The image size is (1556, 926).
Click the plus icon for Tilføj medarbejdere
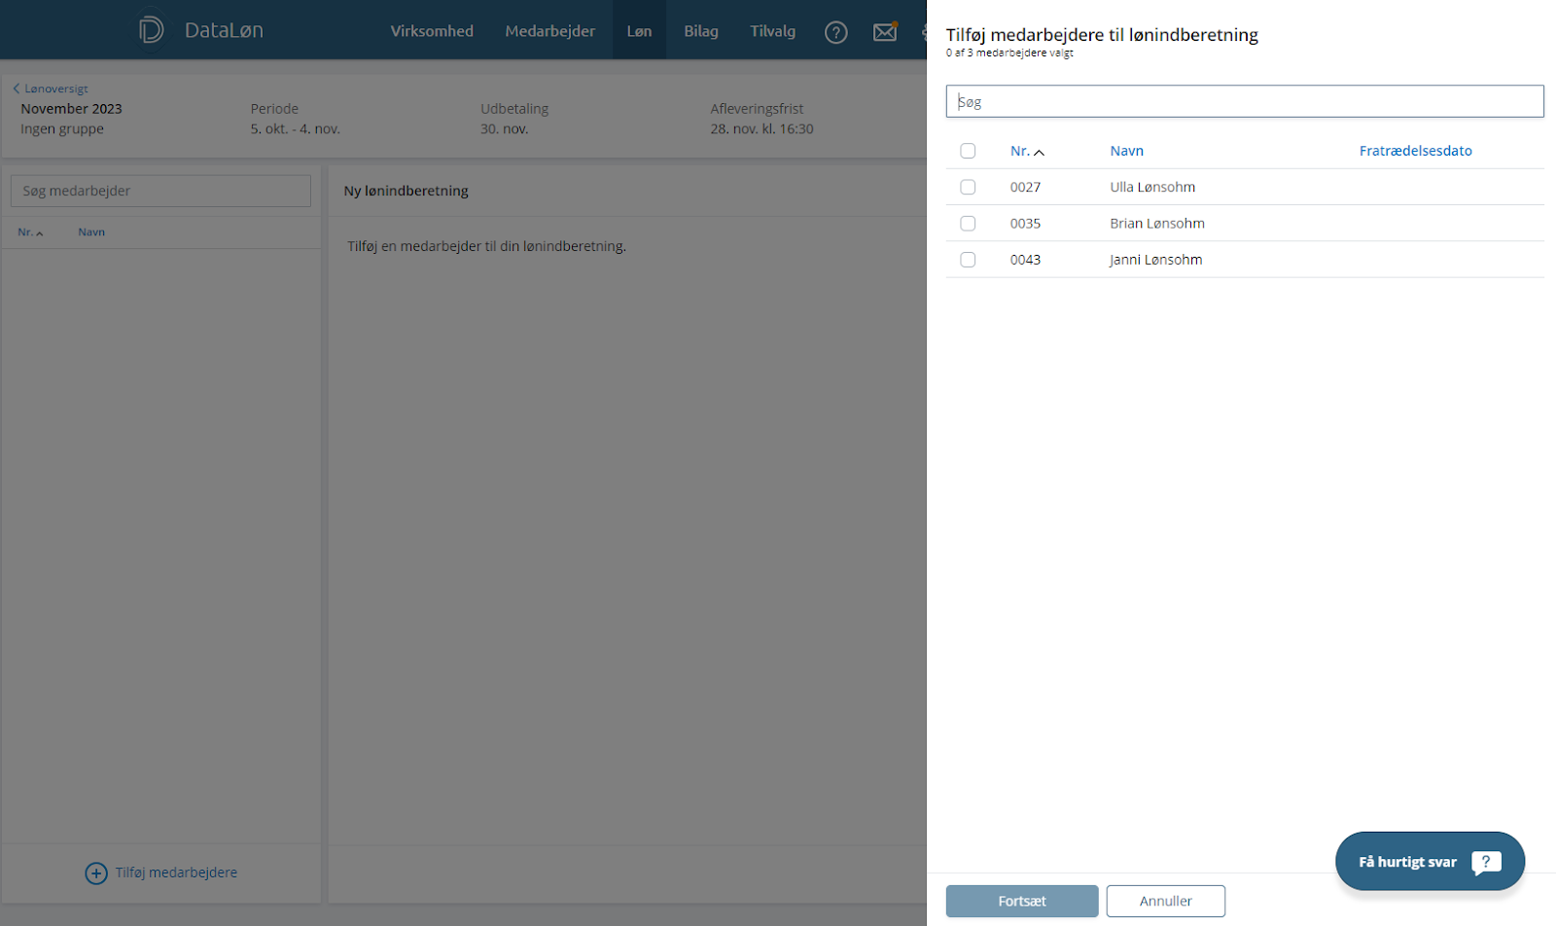pos(96,873)
